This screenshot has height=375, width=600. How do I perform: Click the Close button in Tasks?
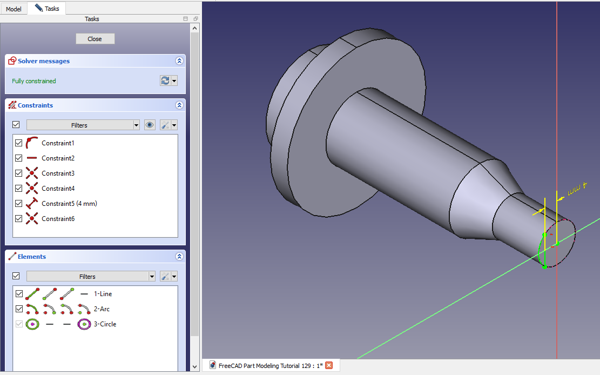click(95, 39)
